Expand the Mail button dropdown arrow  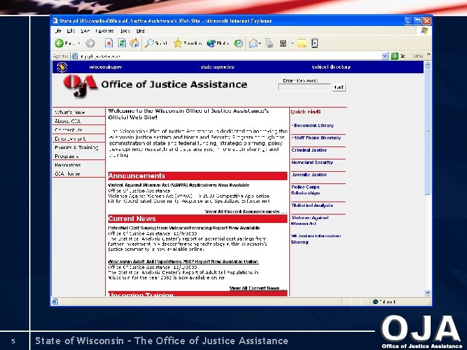pos(260,44)
